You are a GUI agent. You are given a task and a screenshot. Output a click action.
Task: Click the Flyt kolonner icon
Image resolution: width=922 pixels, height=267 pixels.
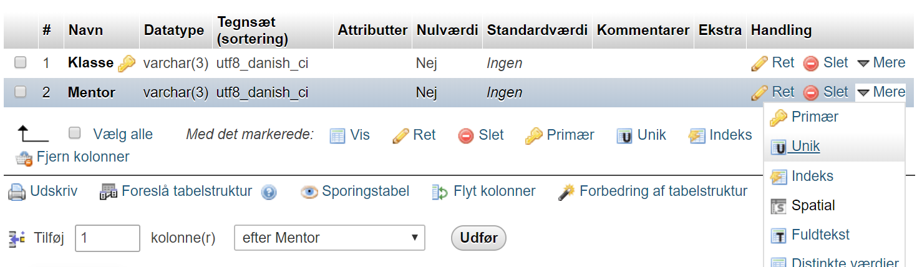(x=440, y=192)
